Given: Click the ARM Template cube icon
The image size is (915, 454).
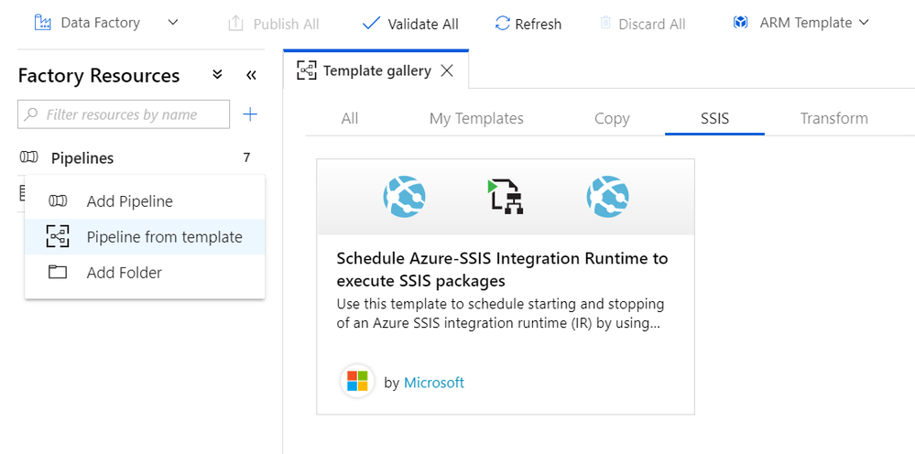Looking at the screenshot, I should click(x=740, y=22).
